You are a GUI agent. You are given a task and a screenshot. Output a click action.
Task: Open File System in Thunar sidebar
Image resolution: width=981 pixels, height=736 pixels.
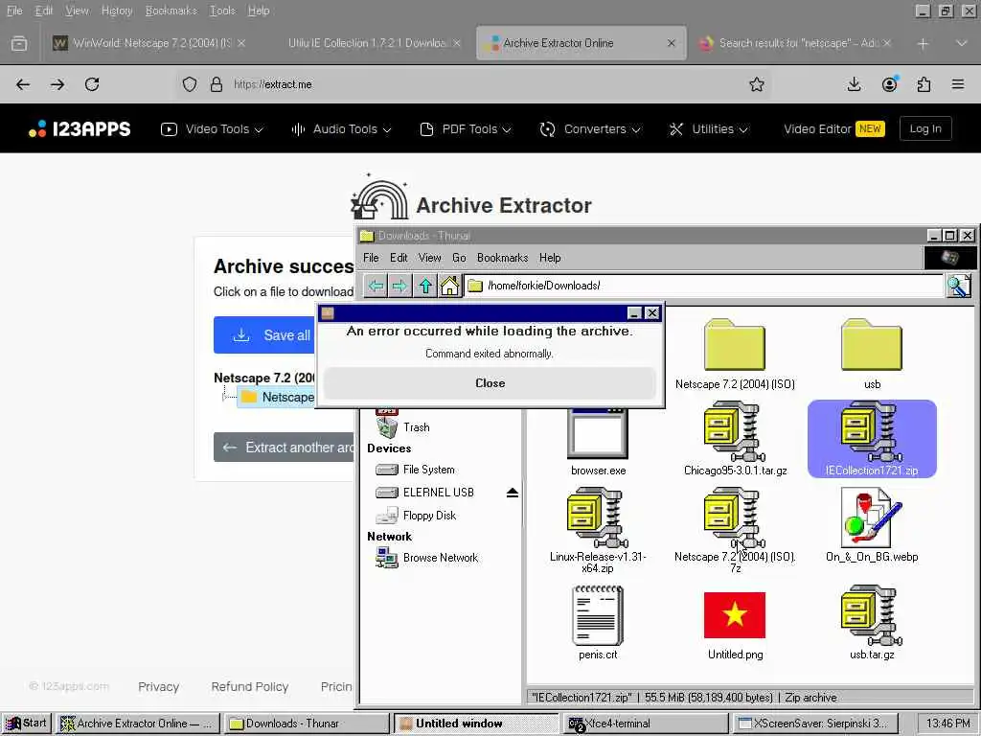pyautogui.click(x=416, y=470)
